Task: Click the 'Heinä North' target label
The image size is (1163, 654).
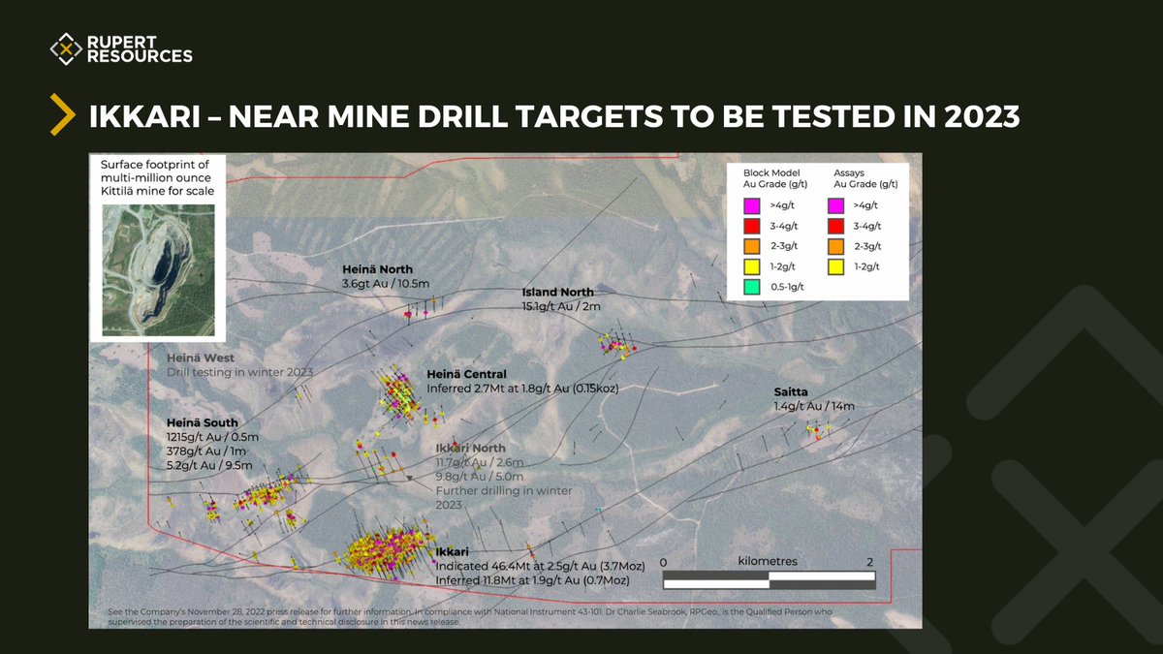Action: (377, 269)
